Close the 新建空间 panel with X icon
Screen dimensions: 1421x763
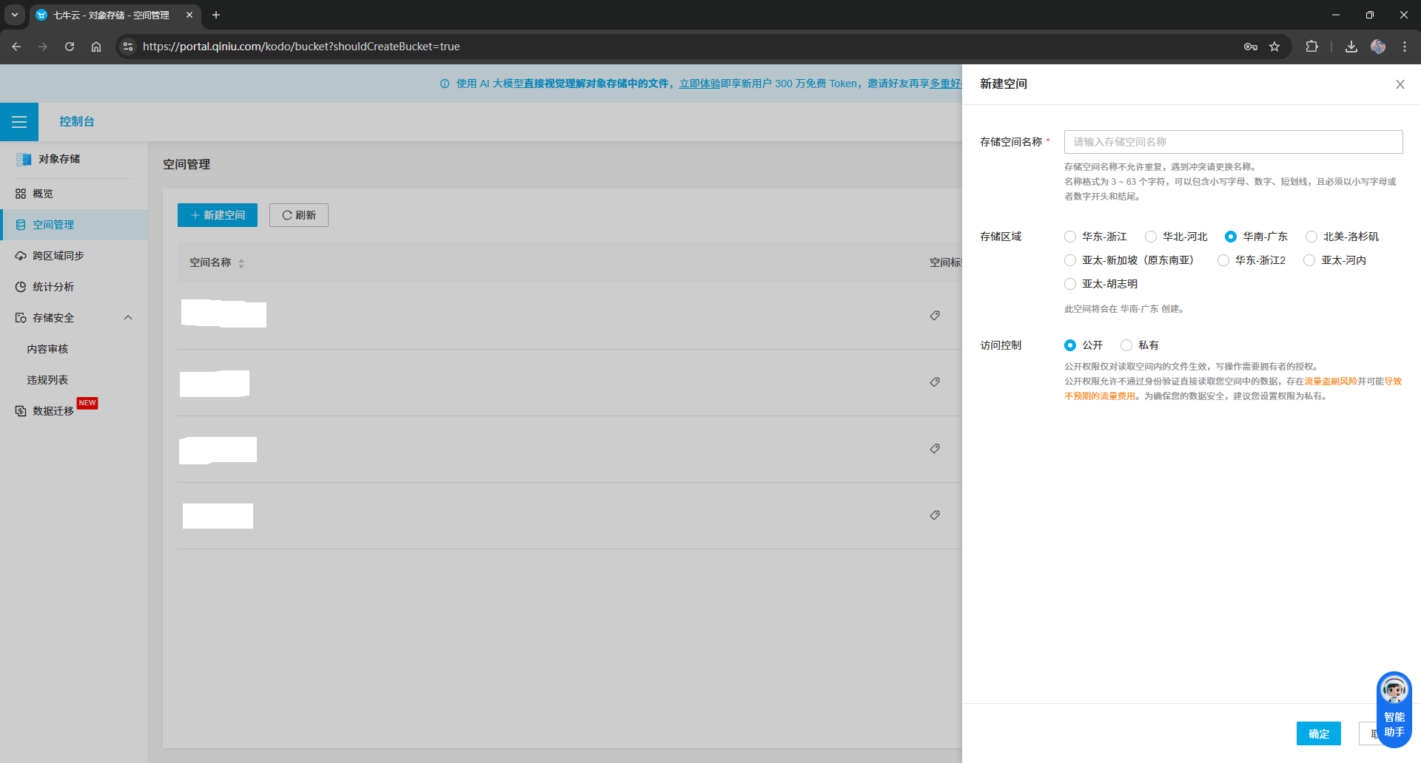[x=1400, y=84]
